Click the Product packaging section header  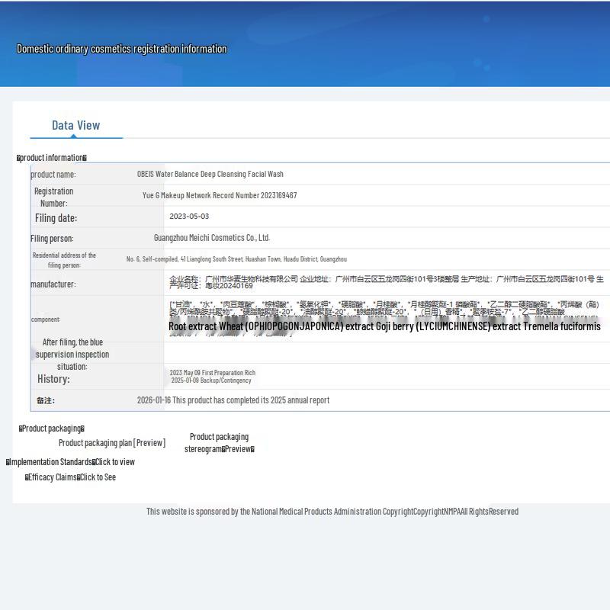(52, 429)
